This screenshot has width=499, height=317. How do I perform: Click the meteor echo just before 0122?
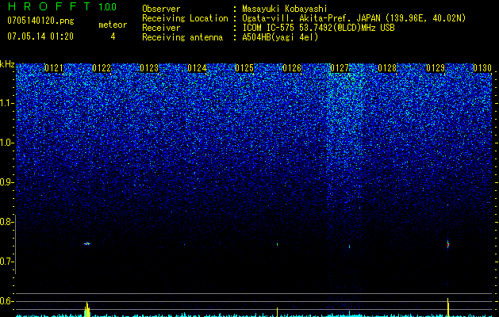87,244
